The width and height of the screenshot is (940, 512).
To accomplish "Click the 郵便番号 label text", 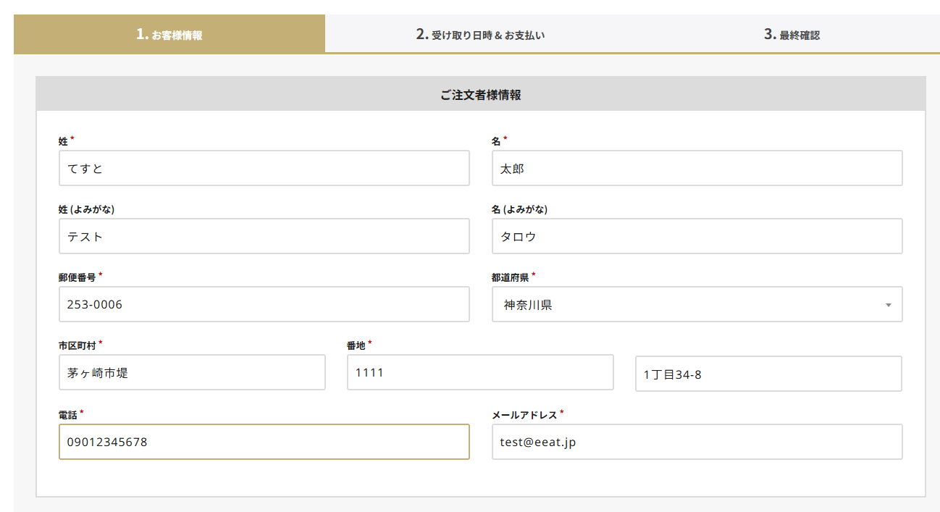I will pos(77,277).
